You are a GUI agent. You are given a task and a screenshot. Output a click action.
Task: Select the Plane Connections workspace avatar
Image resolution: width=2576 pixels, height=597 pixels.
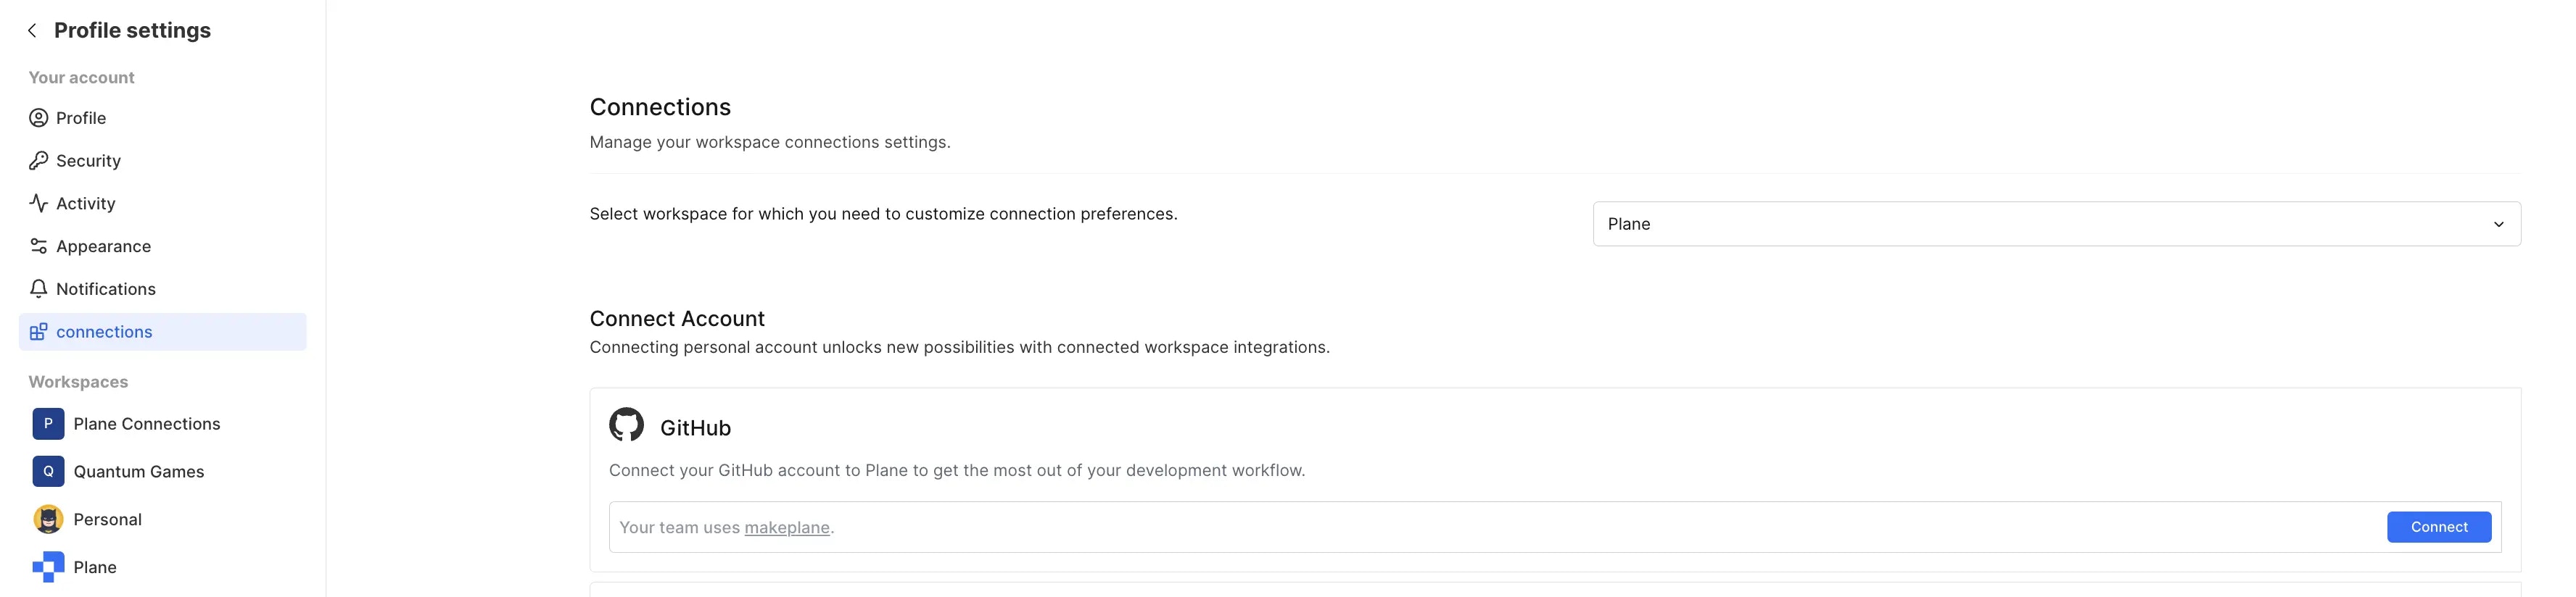click(47, 423)
